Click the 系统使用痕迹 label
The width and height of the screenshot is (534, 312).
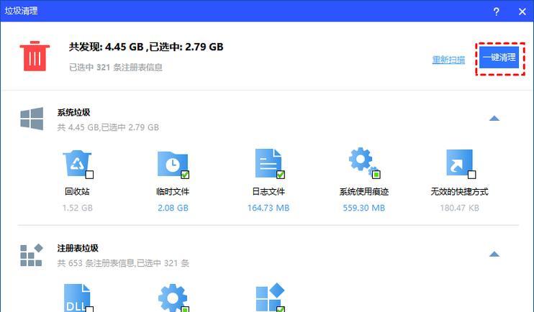point(363,191)
